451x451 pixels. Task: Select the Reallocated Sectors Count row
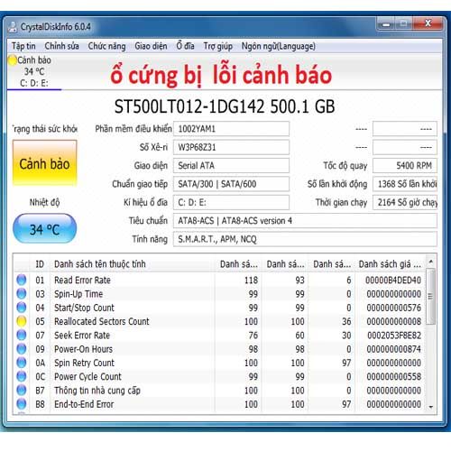pos(219,321)
